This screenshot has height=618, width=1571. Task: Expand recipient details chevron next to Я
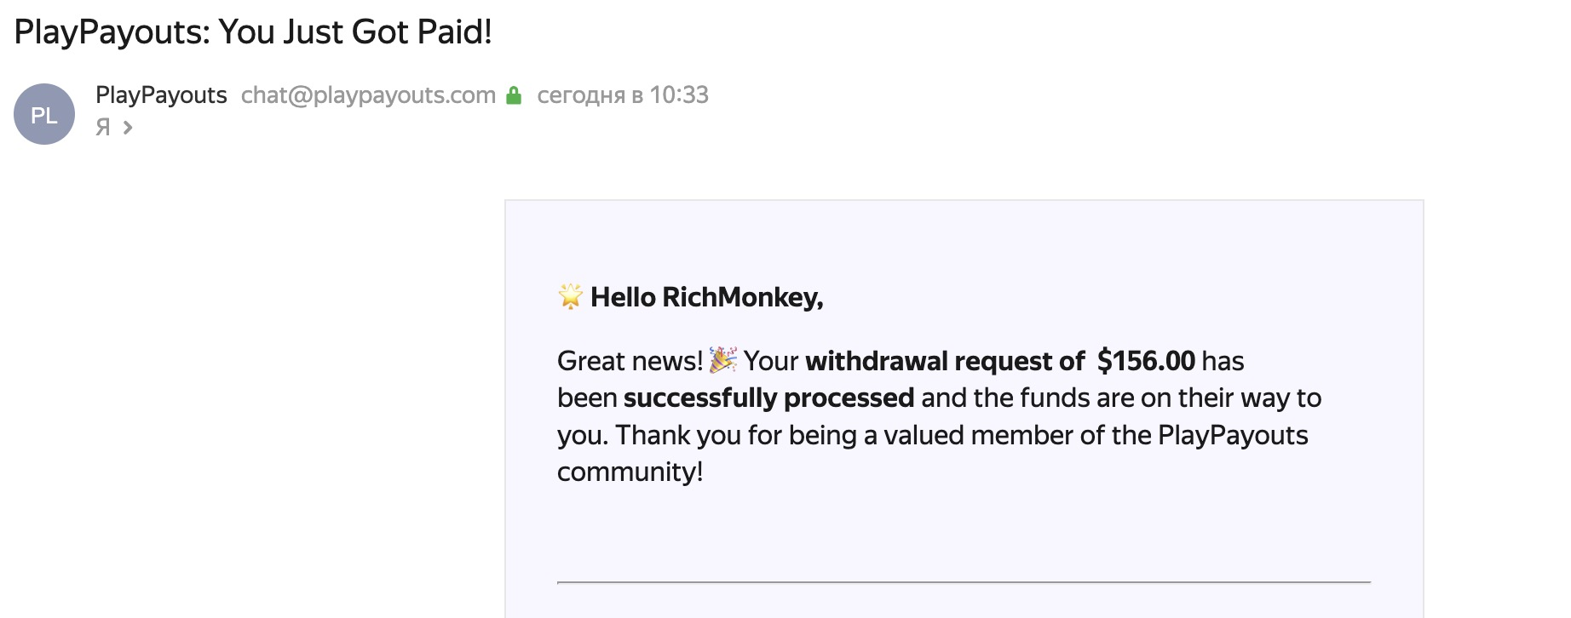click(x=128, y=128)
